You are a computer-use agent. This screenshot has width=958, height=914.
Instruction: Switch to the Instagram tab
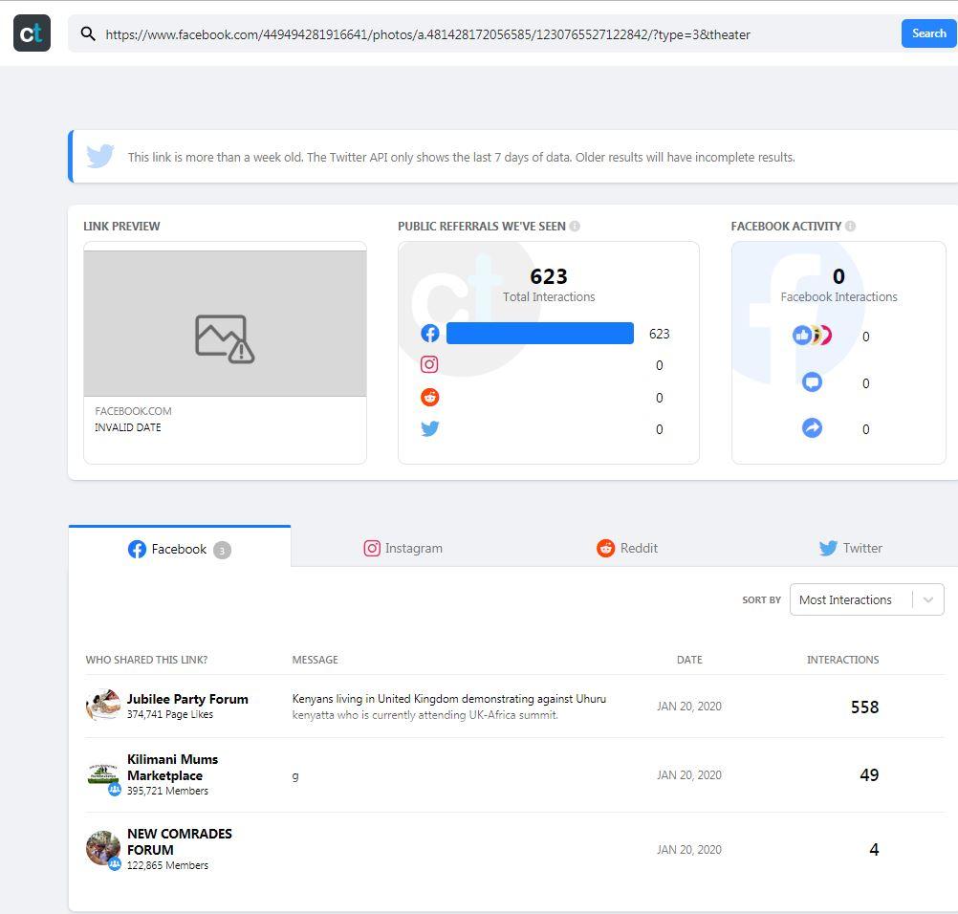pyautogui.click(x=403, y=548)
